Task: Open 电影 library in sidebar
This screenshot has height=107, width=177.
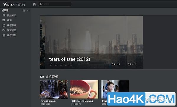Action: 10,20
